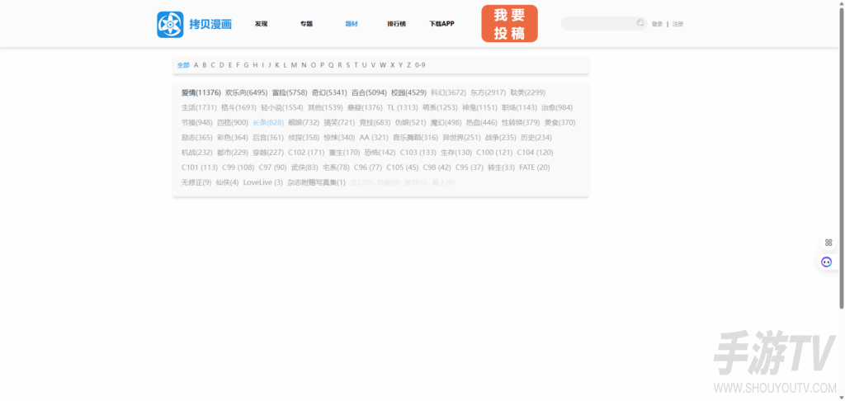Open the 轻小说(1554) tag
The width and height of the screenshot is (845, 401).
pyautogui.click(x=282, y=108)
